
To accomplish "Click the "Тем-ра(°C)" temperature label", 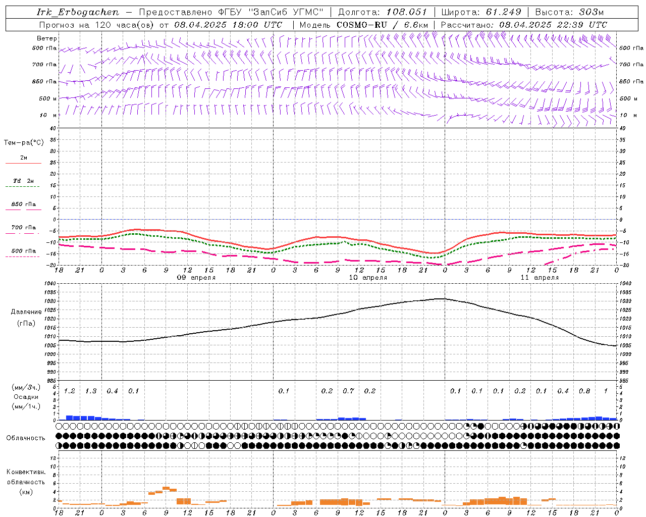I will coord(24,143).
